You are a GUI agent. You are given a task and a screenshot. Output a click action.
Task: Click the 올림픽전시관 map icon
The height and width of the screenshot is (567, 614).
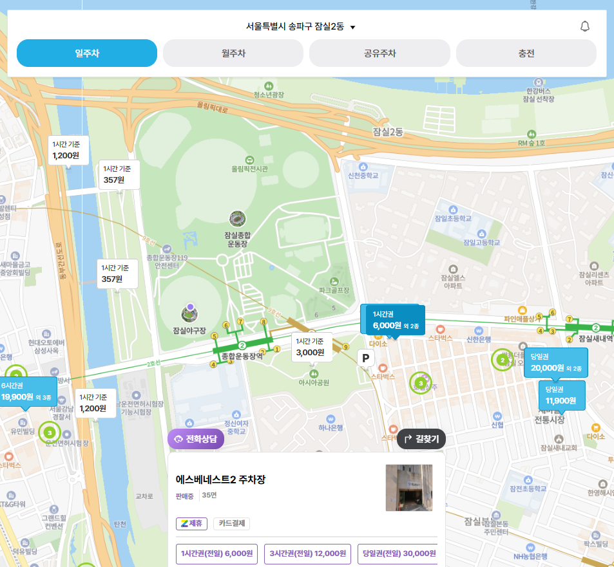pyautogui.click(x=250, y=160)
